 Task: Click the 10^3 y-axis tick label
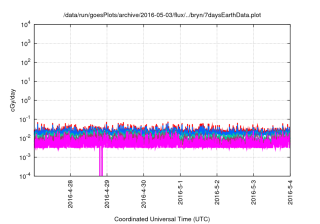25,43
